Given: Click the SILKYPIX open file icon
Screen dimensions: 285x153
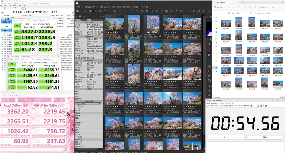Looking at the screenshot, I should [x=78, y=11].
